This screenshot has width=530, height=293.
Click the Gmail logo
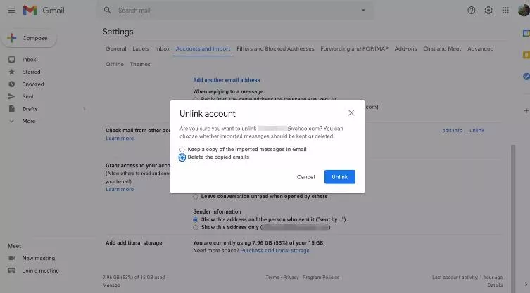point(44,11)
